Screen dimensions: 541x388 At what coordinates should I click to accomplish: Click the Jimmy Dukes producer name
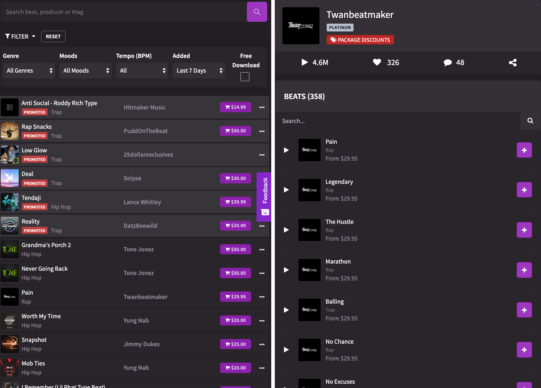click(x=142, y=344)
